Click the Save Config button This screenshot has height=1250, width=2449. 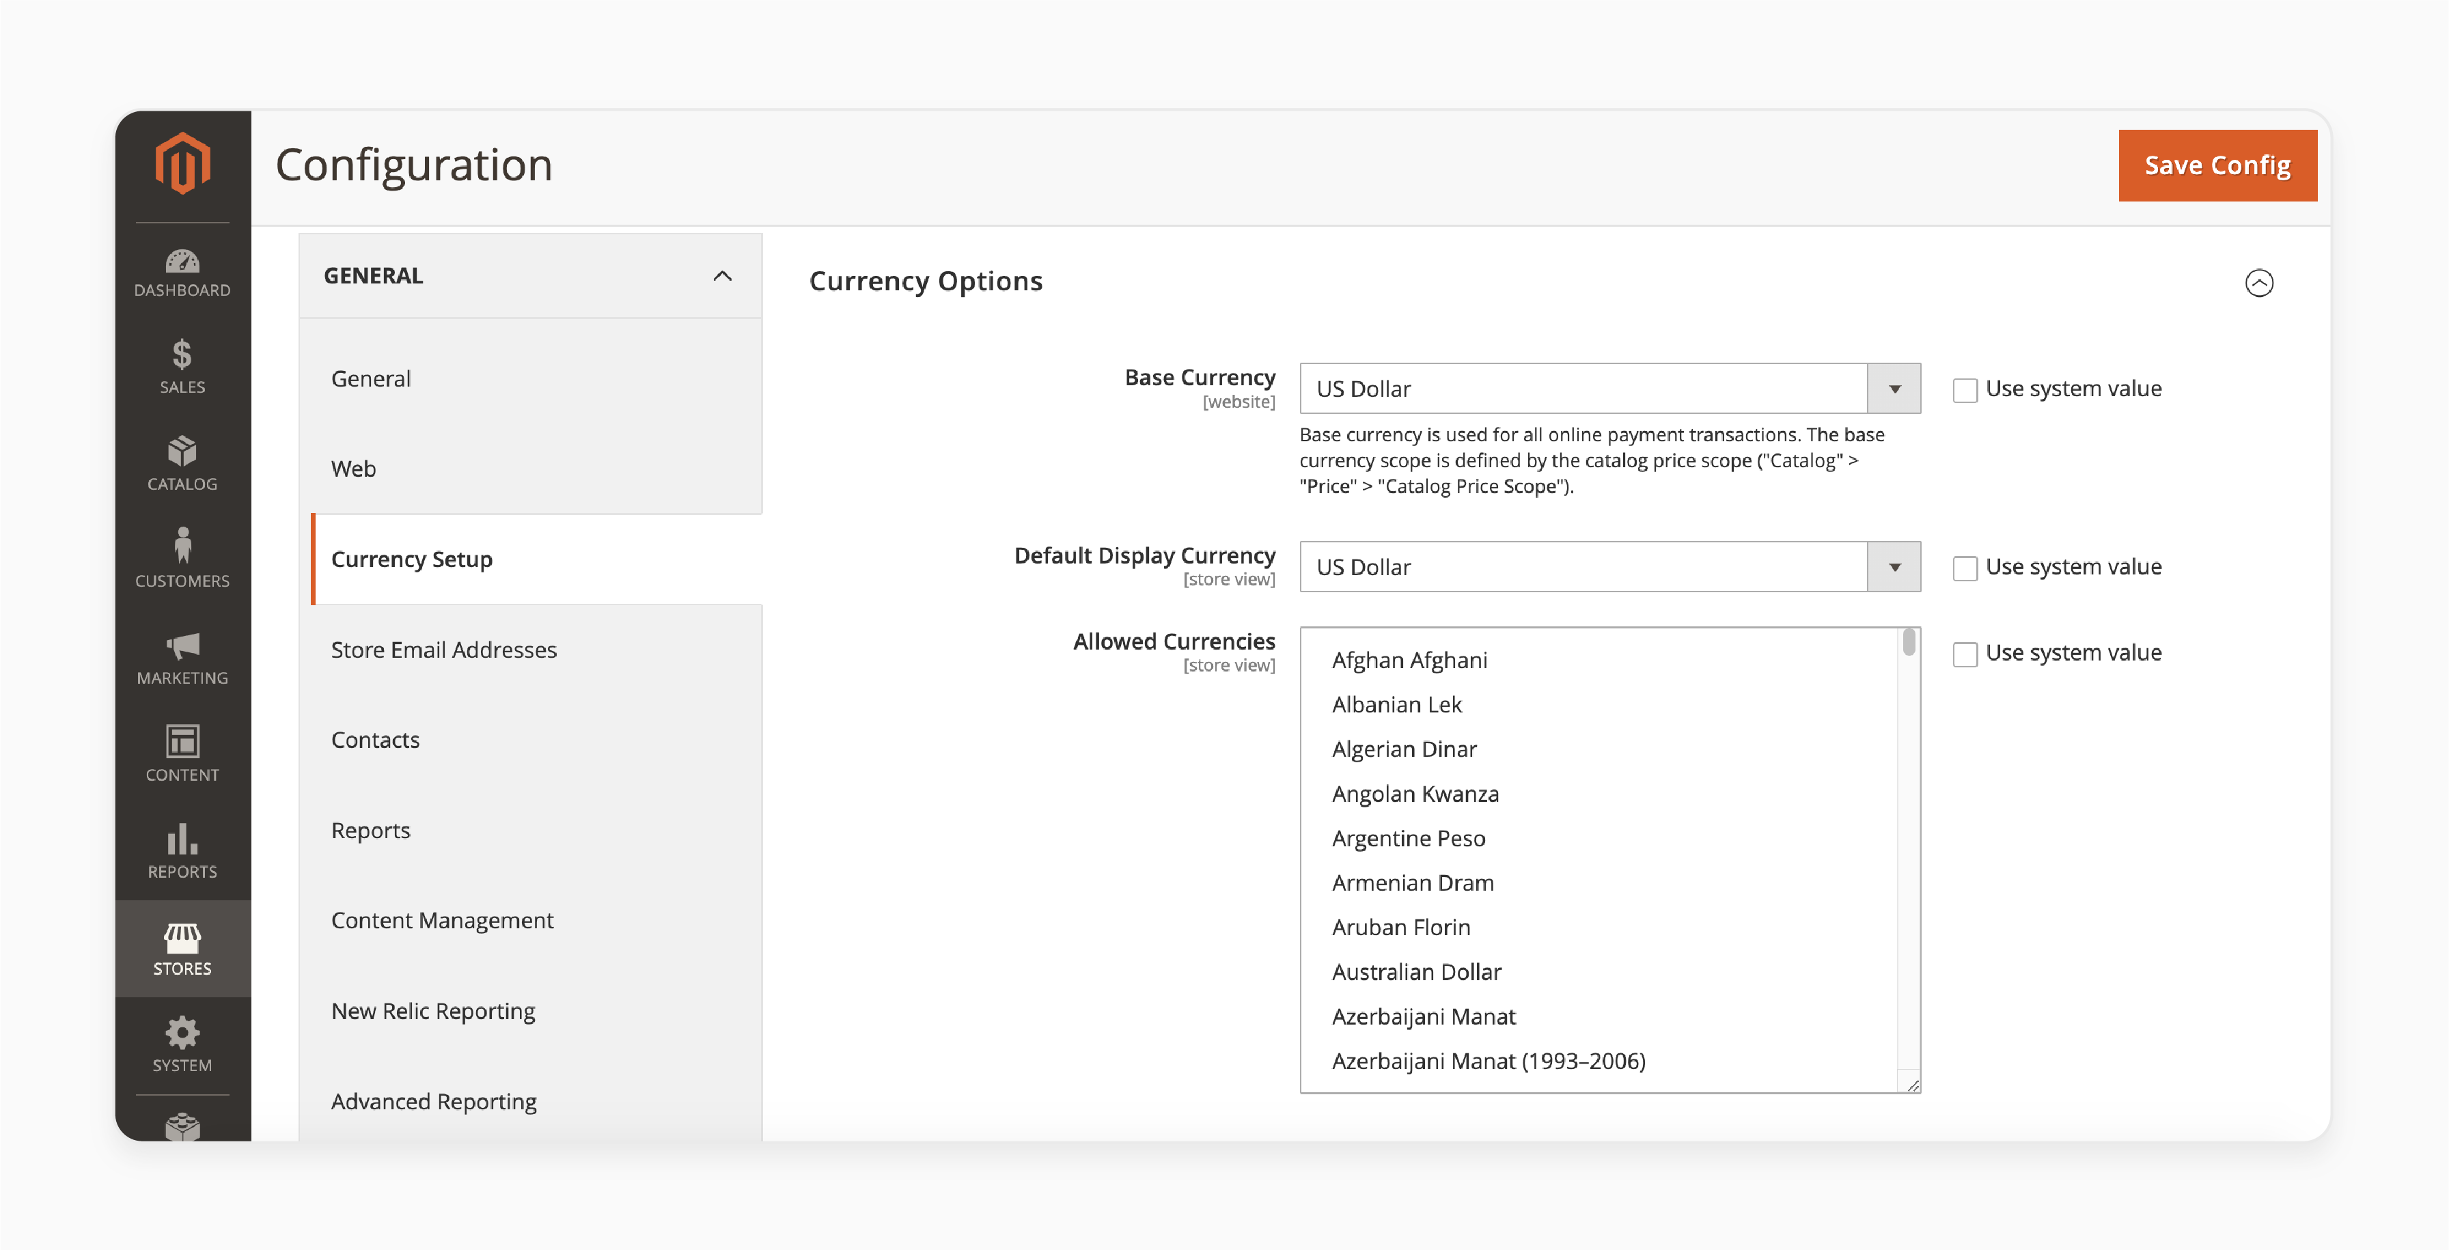tap(2218, 164)
